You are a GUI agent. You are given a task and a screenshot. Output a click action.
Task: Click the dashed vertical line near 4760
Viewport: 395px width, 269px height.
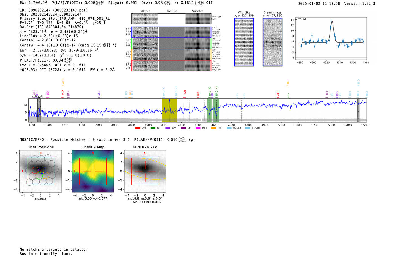(x=242, y=110)
